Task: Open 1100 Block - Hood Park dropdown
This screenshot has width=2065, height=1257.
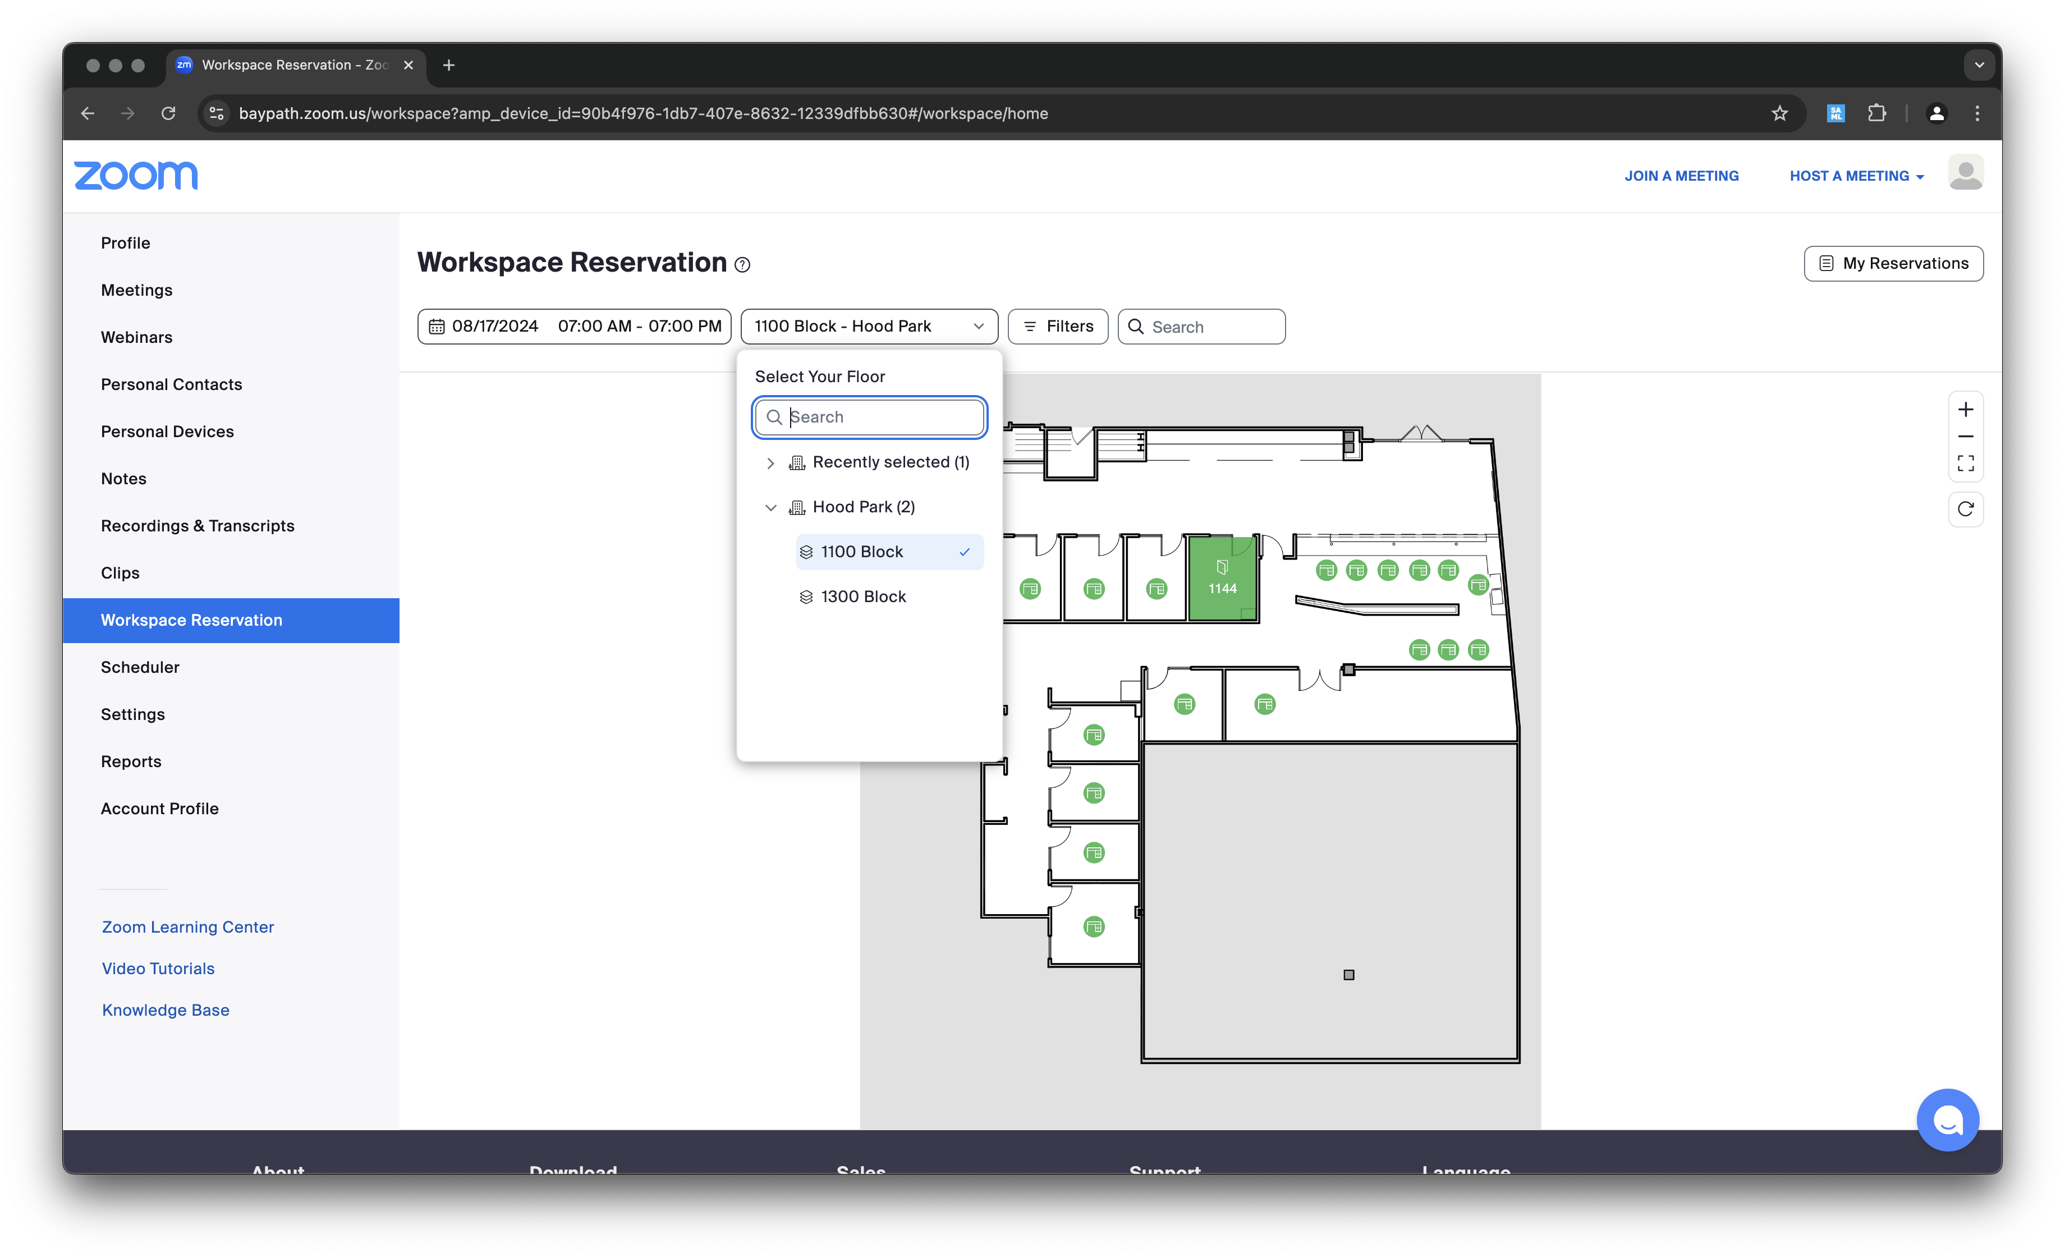Action: [868, 326]
